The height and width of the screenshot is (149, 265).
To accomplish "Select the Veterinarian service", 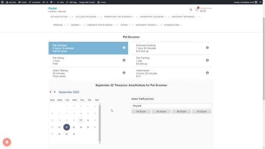I will 171,73.
